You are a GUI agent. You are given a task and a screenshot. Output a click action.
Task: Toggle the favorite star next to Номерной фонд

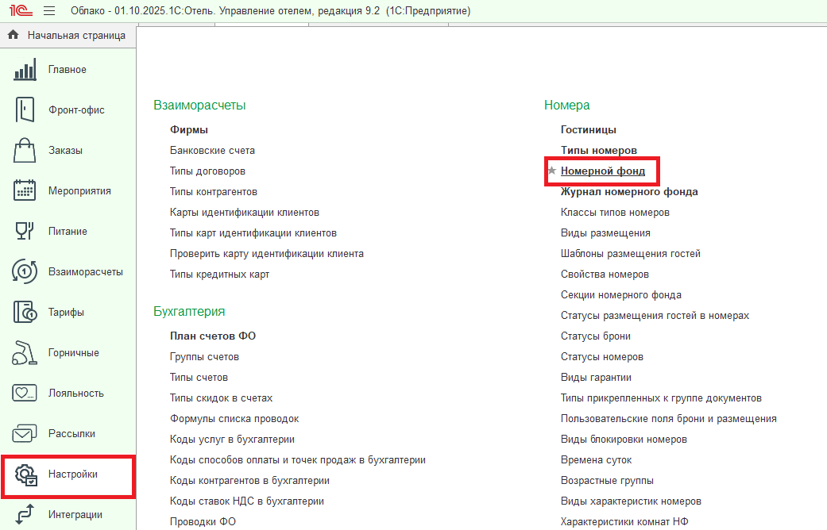(551, 170)
